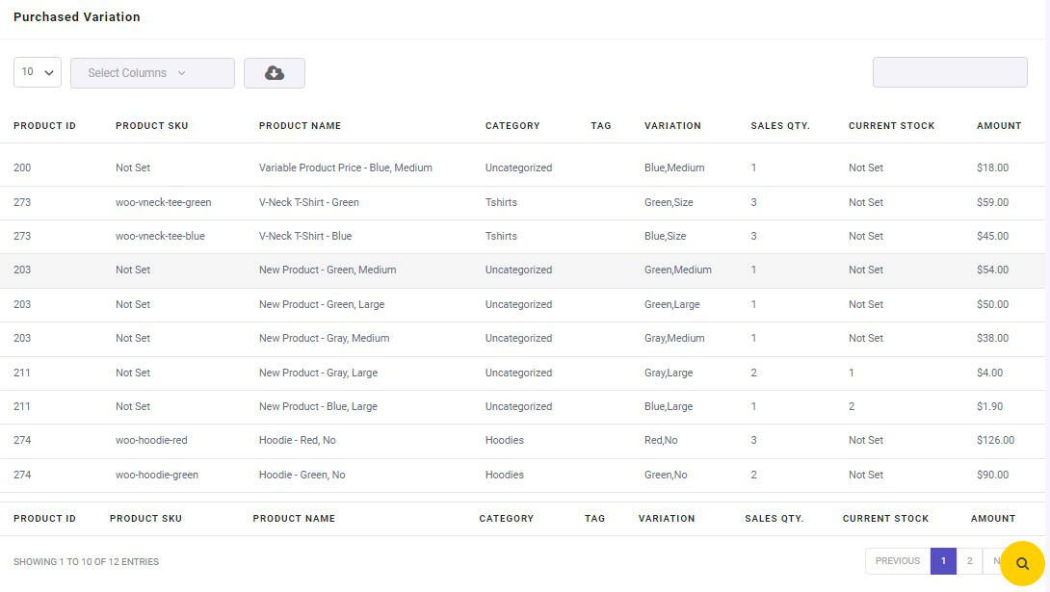Click the $126.00 amount for Hoodie Red

(x=994, y=440)
